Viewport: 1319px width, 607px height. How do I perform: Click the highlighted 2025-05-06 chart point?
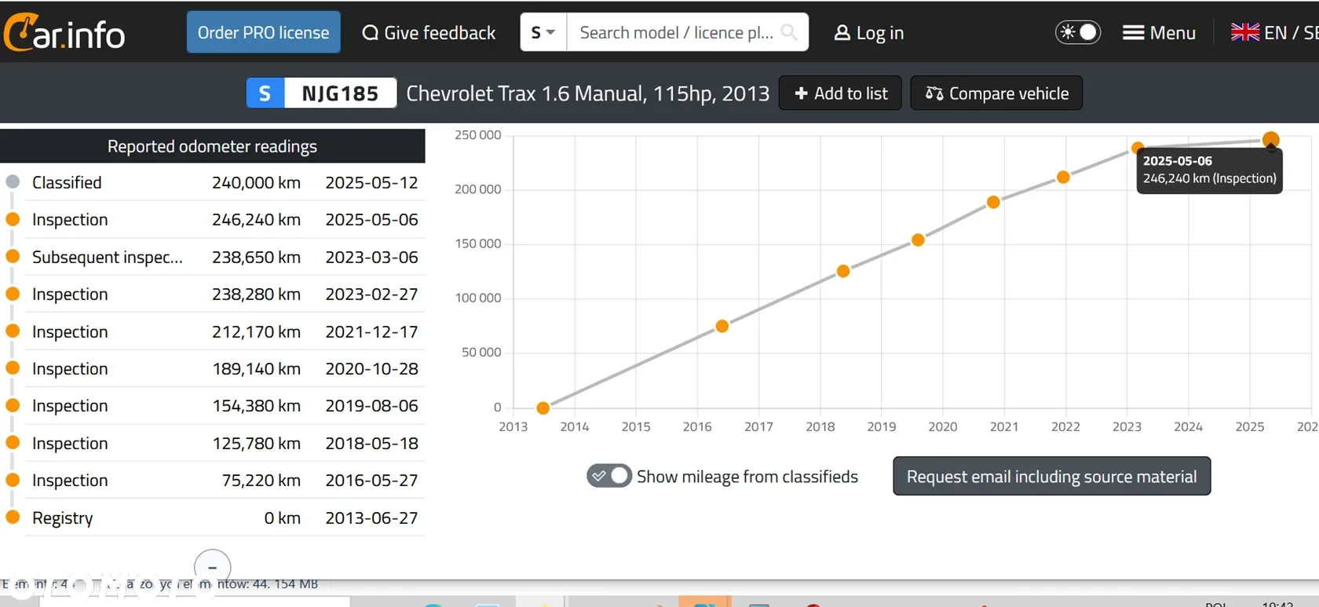1270,141
